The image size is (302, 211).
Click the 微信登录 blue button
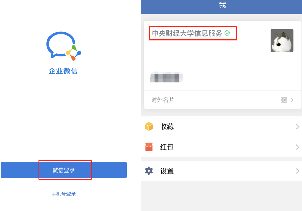[64, 170]
